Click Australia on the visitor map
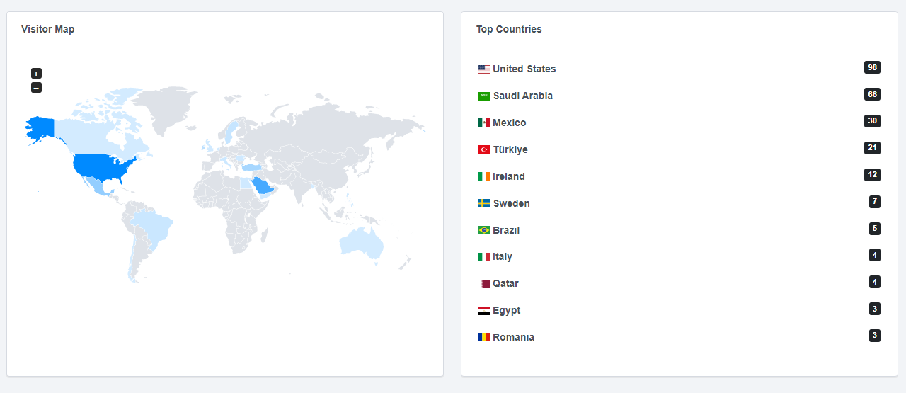906x393 pixels. click(x=362, y=242)
